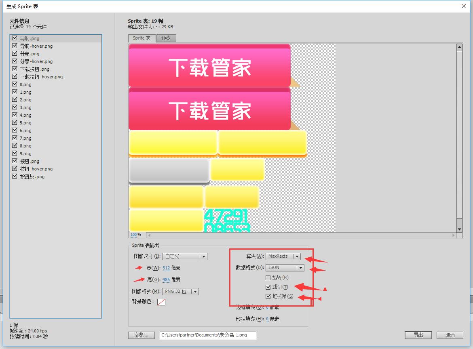Open the 算法 MaxRects dropdown
This screenshot has height=349, width=473.
click(283, 256)
